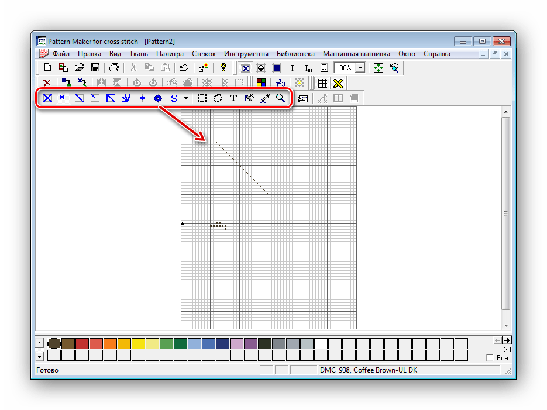
Task: Select the bead stitch tool
Action: click(x=157, y=98)
